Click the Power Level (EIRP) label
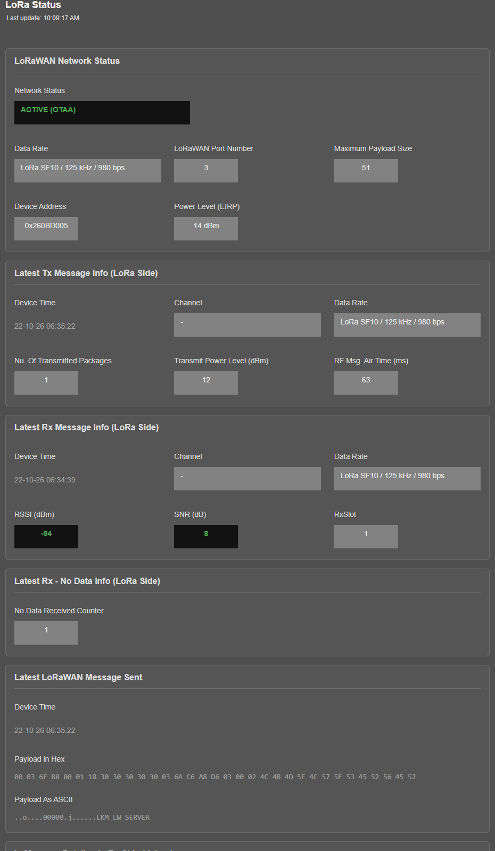The height and width of the screenshot is (851, 495). tap(207, 207)
